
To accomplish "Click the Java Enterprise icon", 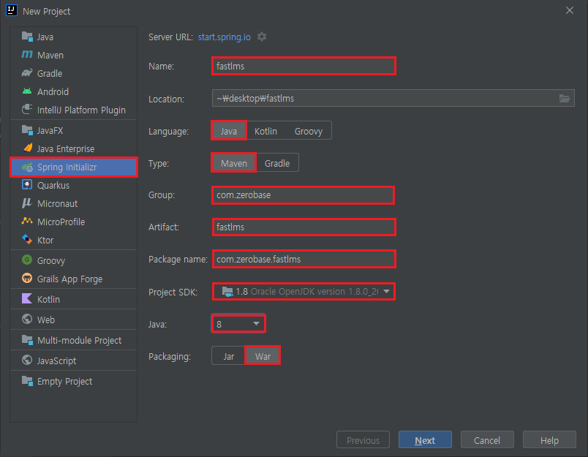I will 27,148.
